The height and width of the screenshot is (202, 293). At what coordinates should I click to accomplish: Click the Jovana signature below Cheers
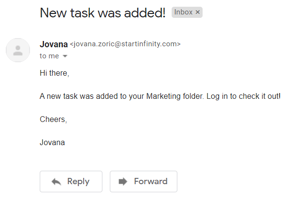(x=52, y=142)
